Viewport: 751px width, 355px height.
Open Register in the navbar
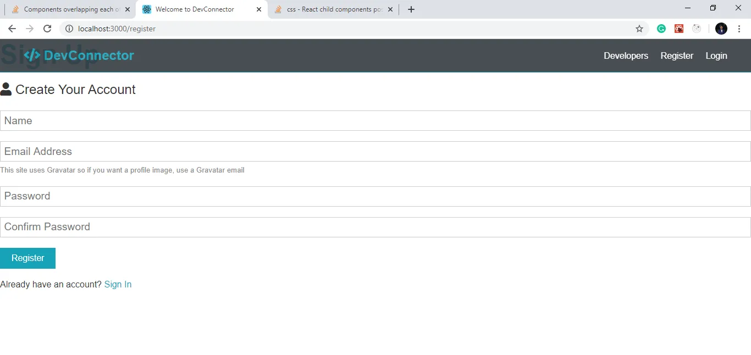click(677, 56)
